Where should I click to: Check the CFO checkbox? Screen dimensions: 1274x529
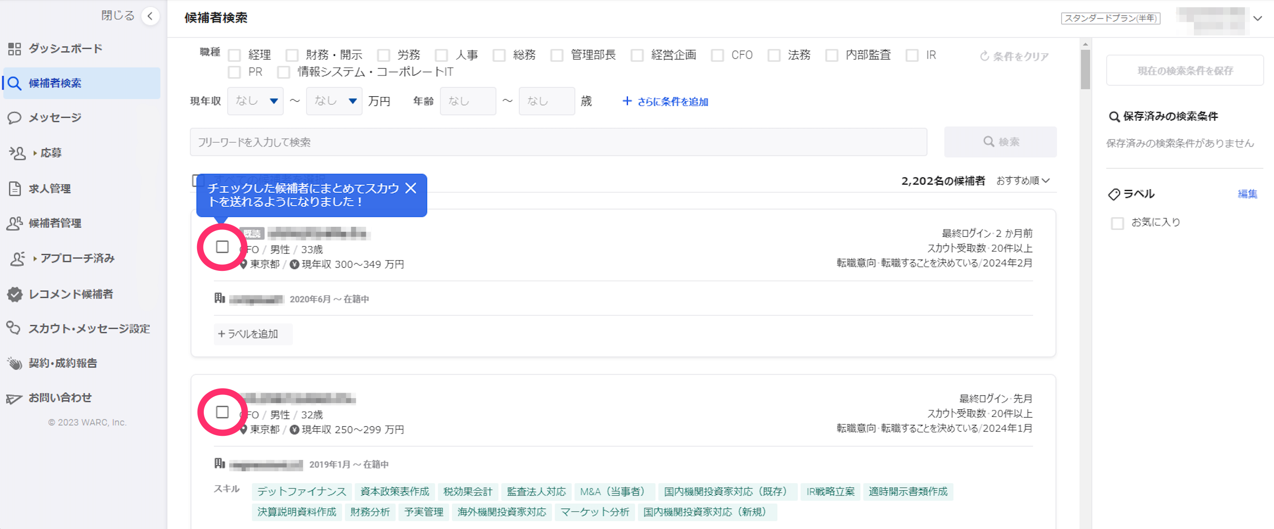717,55
